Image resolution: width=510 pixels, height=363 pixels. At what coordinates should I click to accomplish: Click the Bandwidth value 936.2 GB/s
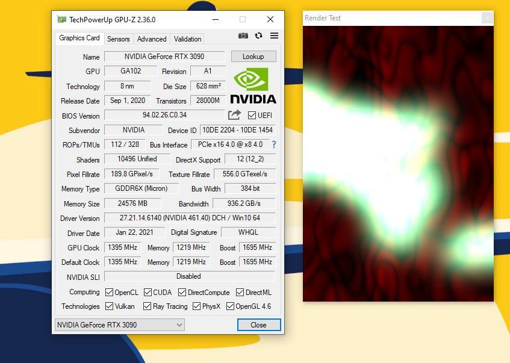click(244, 203)
